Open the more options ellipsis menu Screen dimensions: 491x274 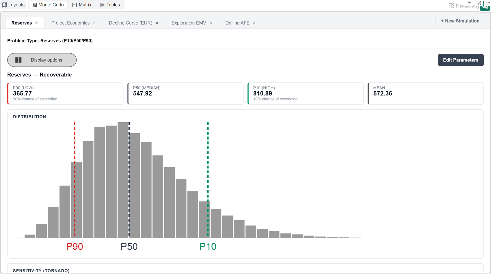coord(488,3)
